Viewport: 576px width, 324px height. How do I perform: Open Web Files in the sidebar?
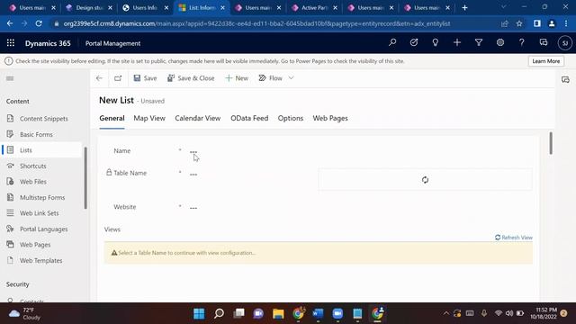click(33, 182)
